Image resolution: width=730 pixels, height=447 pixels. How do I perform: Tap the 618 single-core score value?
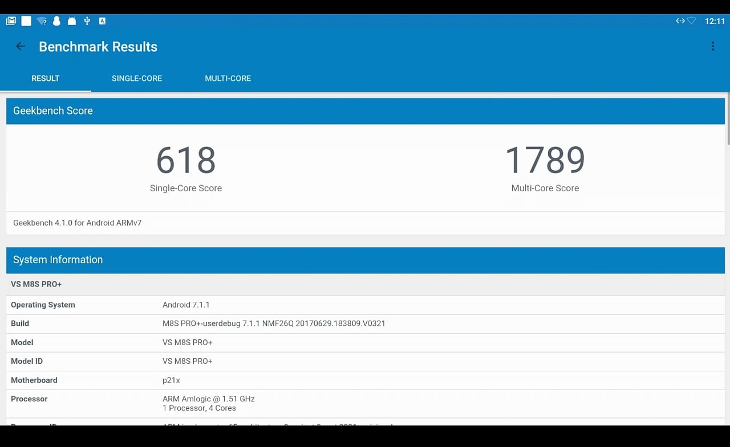pyautogui.click(x=186, y=160)
